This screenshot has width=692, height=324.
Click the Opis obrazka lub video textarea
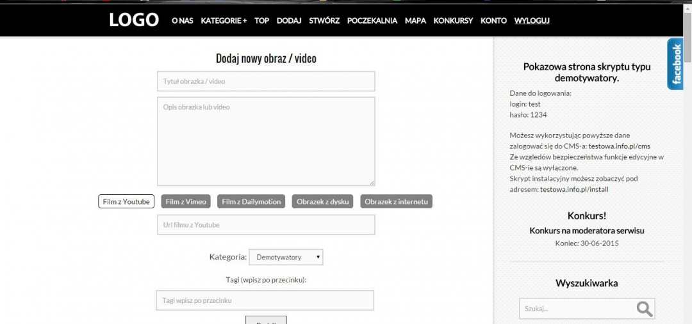point(266,141)
